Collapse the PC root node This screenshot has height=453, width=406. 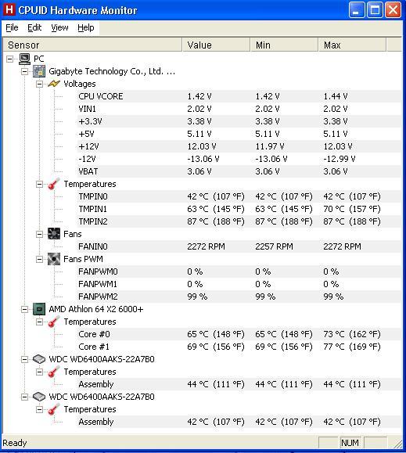[10, 59]
